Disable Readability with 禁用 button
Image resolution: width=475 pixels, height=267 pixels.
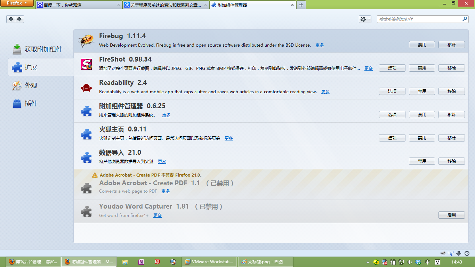pyautogui.click(x=422, y=91)
